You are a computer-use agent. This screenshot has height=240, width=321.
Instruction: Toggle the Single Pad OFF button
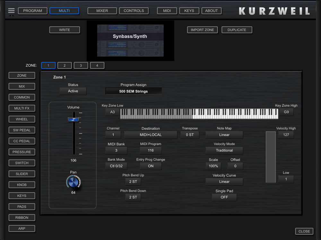coord(224,197)
